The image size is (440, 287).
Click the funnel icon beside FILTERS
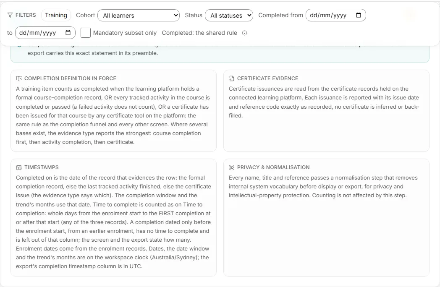point(10,15)
